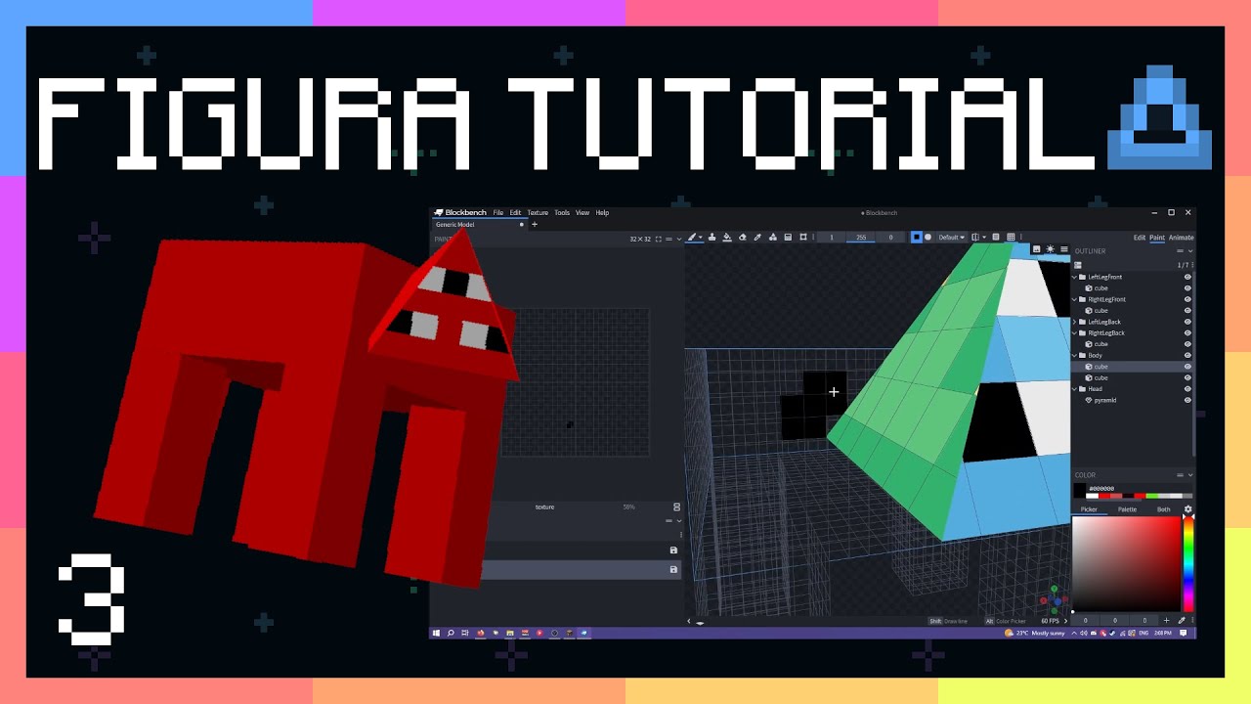Save the highlighted texture using its save icon

pos(673,569)
